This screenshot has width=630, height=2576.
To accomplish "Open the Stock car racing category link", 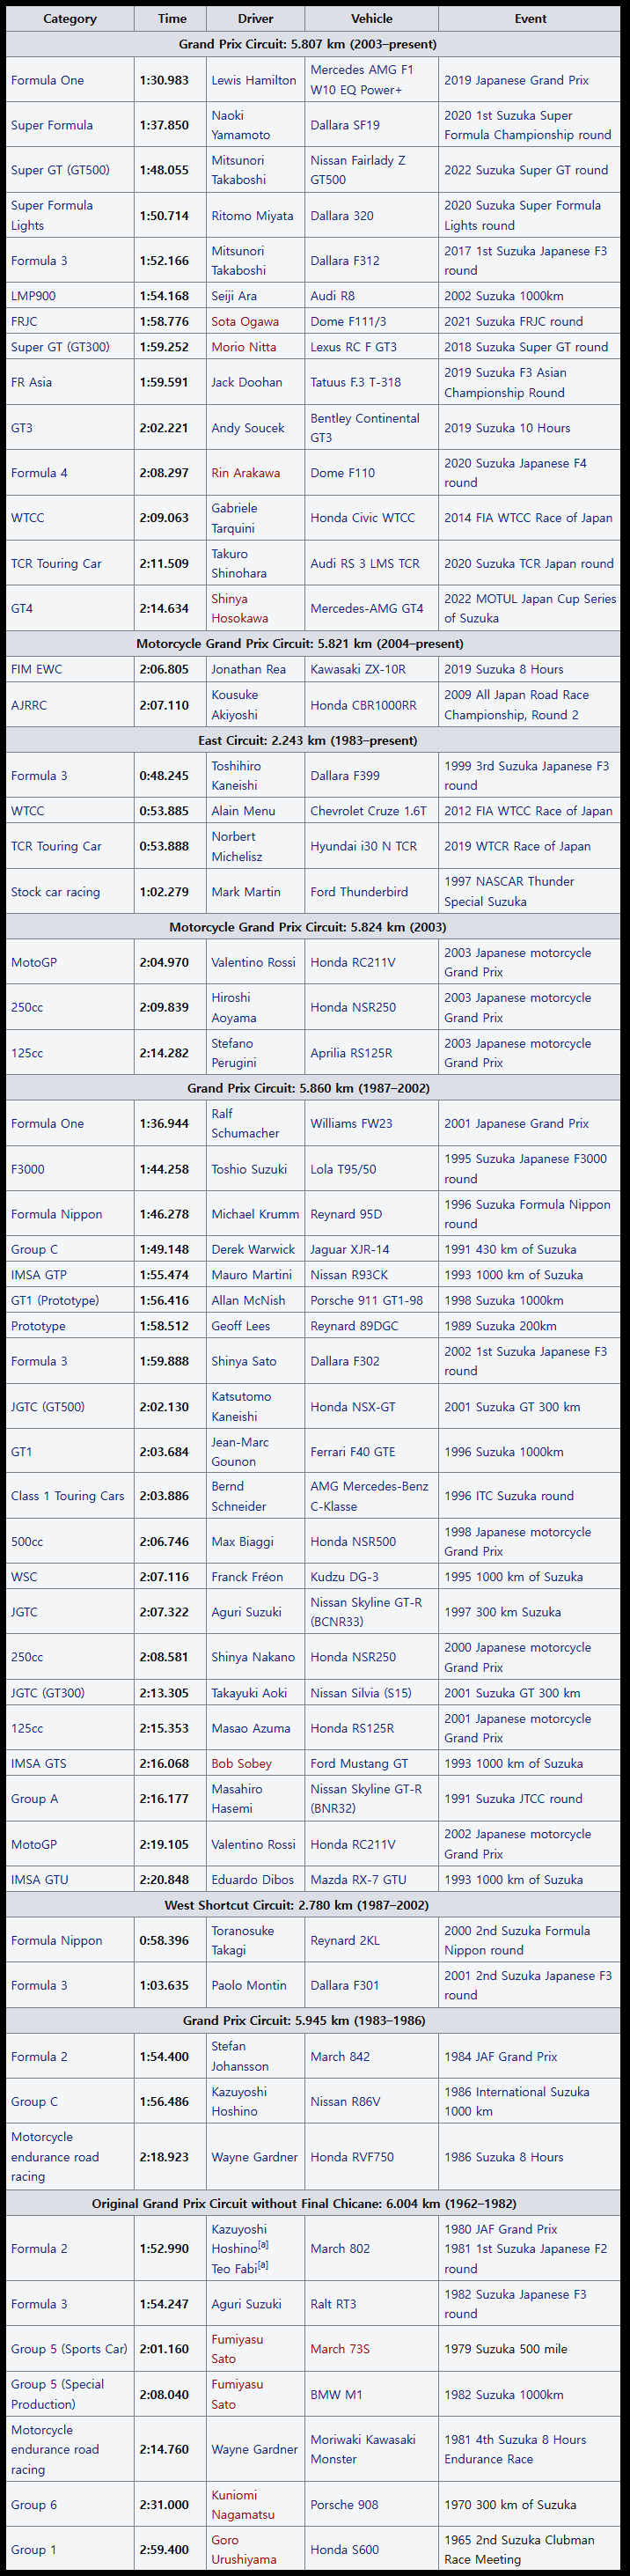I will coord(55,892).
